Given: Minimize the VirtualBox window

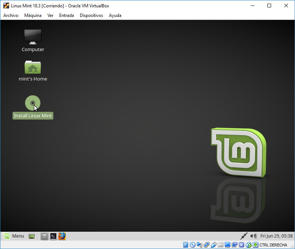Looking at the screenshot, I should pos(253,6).
